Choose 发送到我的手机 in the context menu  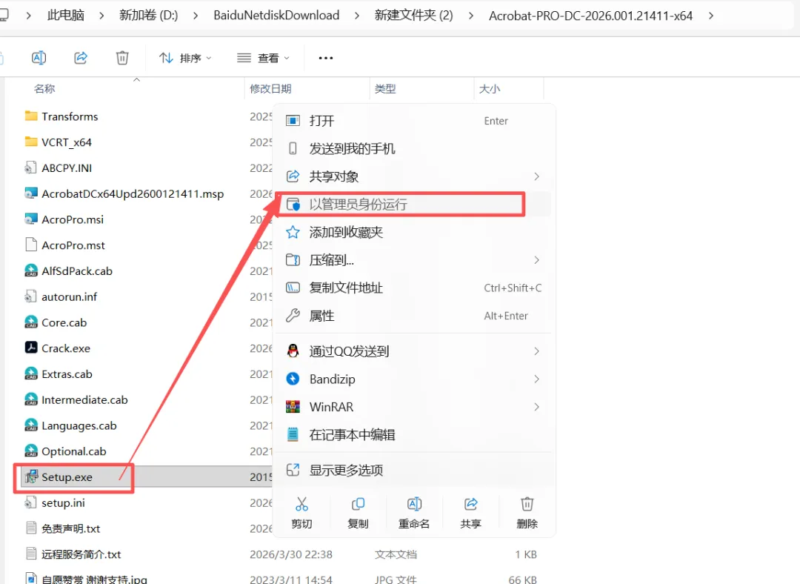(414, 148)
